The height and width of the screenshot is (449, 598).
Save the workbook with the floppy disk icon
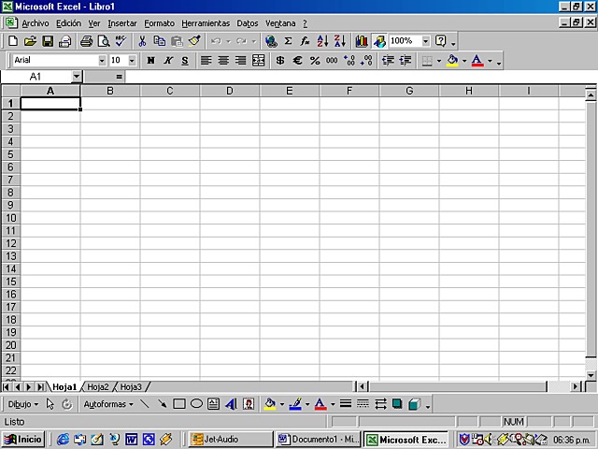click(x=48, y=41)
